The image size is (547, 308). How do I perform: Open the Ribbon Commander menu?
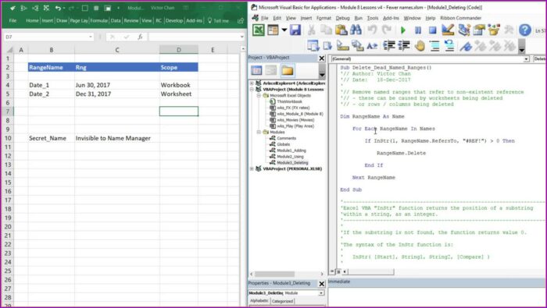point(460,18)
